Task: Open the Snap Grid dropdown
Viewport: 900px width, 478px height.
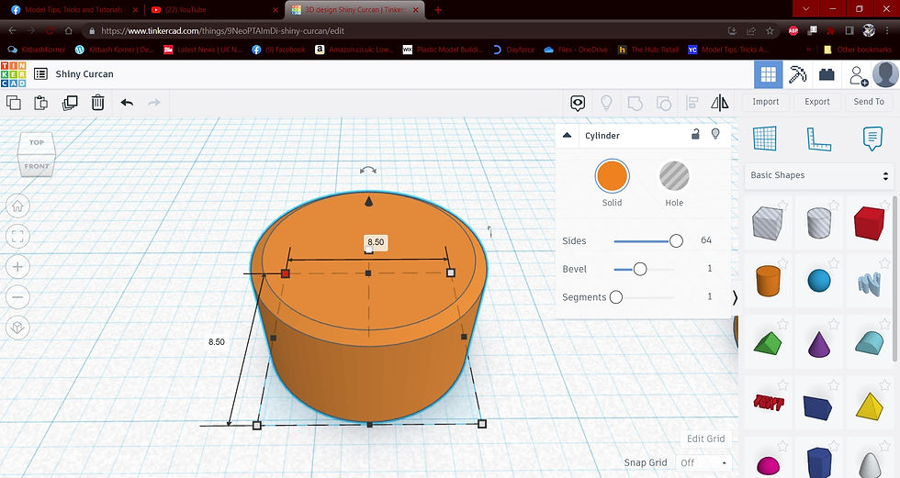Action: (x=703, y=462)
